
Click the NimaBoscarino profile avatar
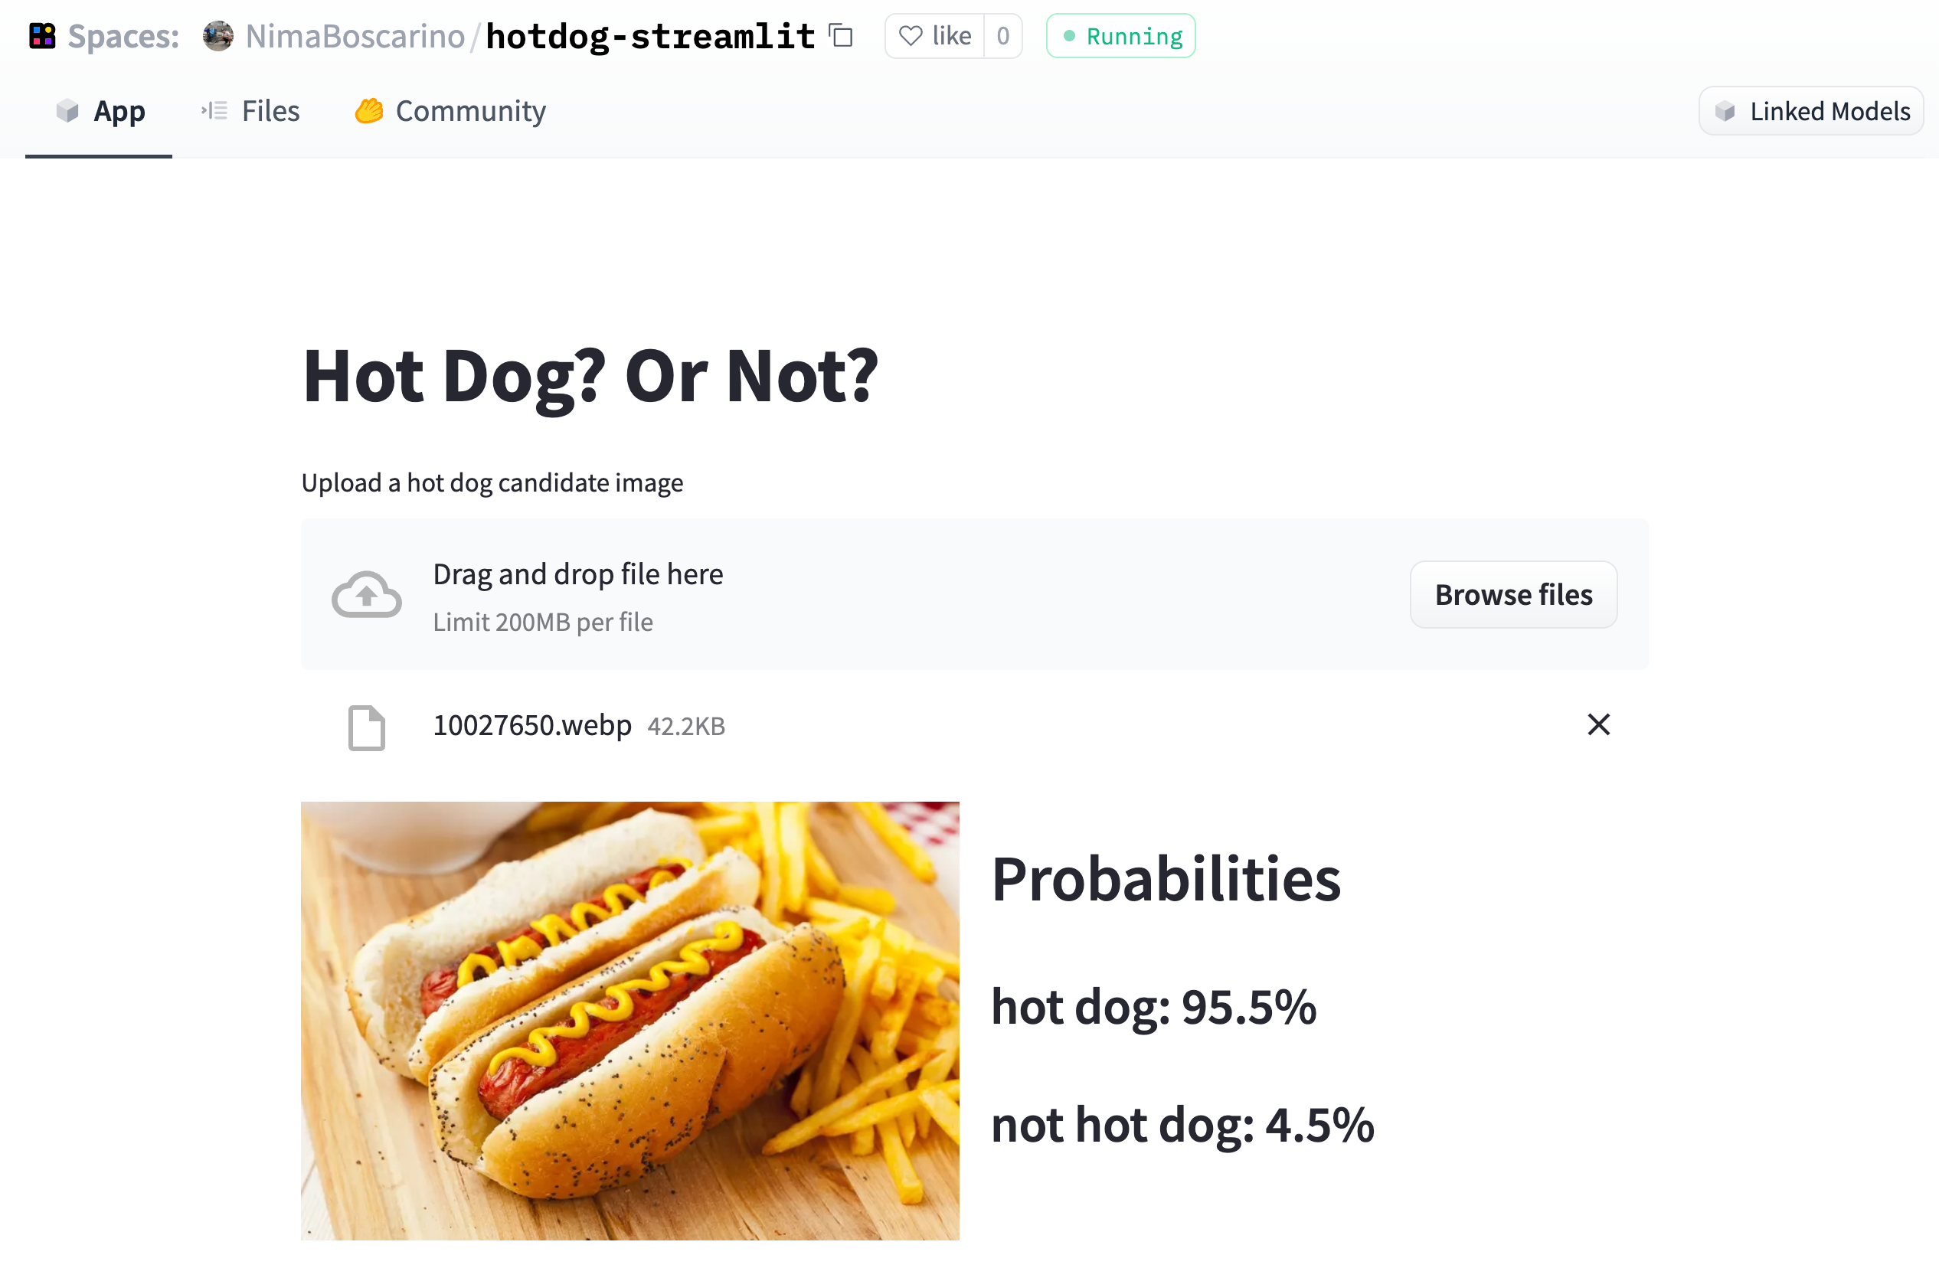pyautogui.click(x=218, y=36)
